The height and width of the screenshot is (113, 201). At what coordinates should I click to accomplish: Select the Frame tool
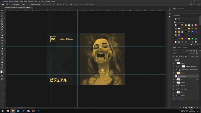[2, 24]
